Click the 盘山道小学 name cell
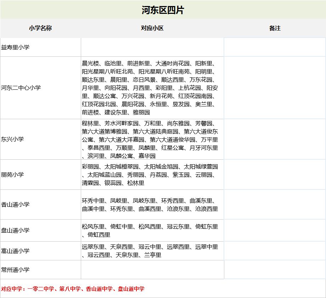The image size is (326, 298). click(x=15, y=230)
